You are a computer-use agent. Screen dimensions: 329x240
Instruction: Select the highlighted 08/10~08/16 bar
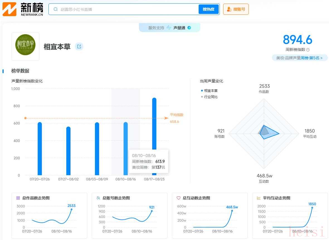point(125,148)
